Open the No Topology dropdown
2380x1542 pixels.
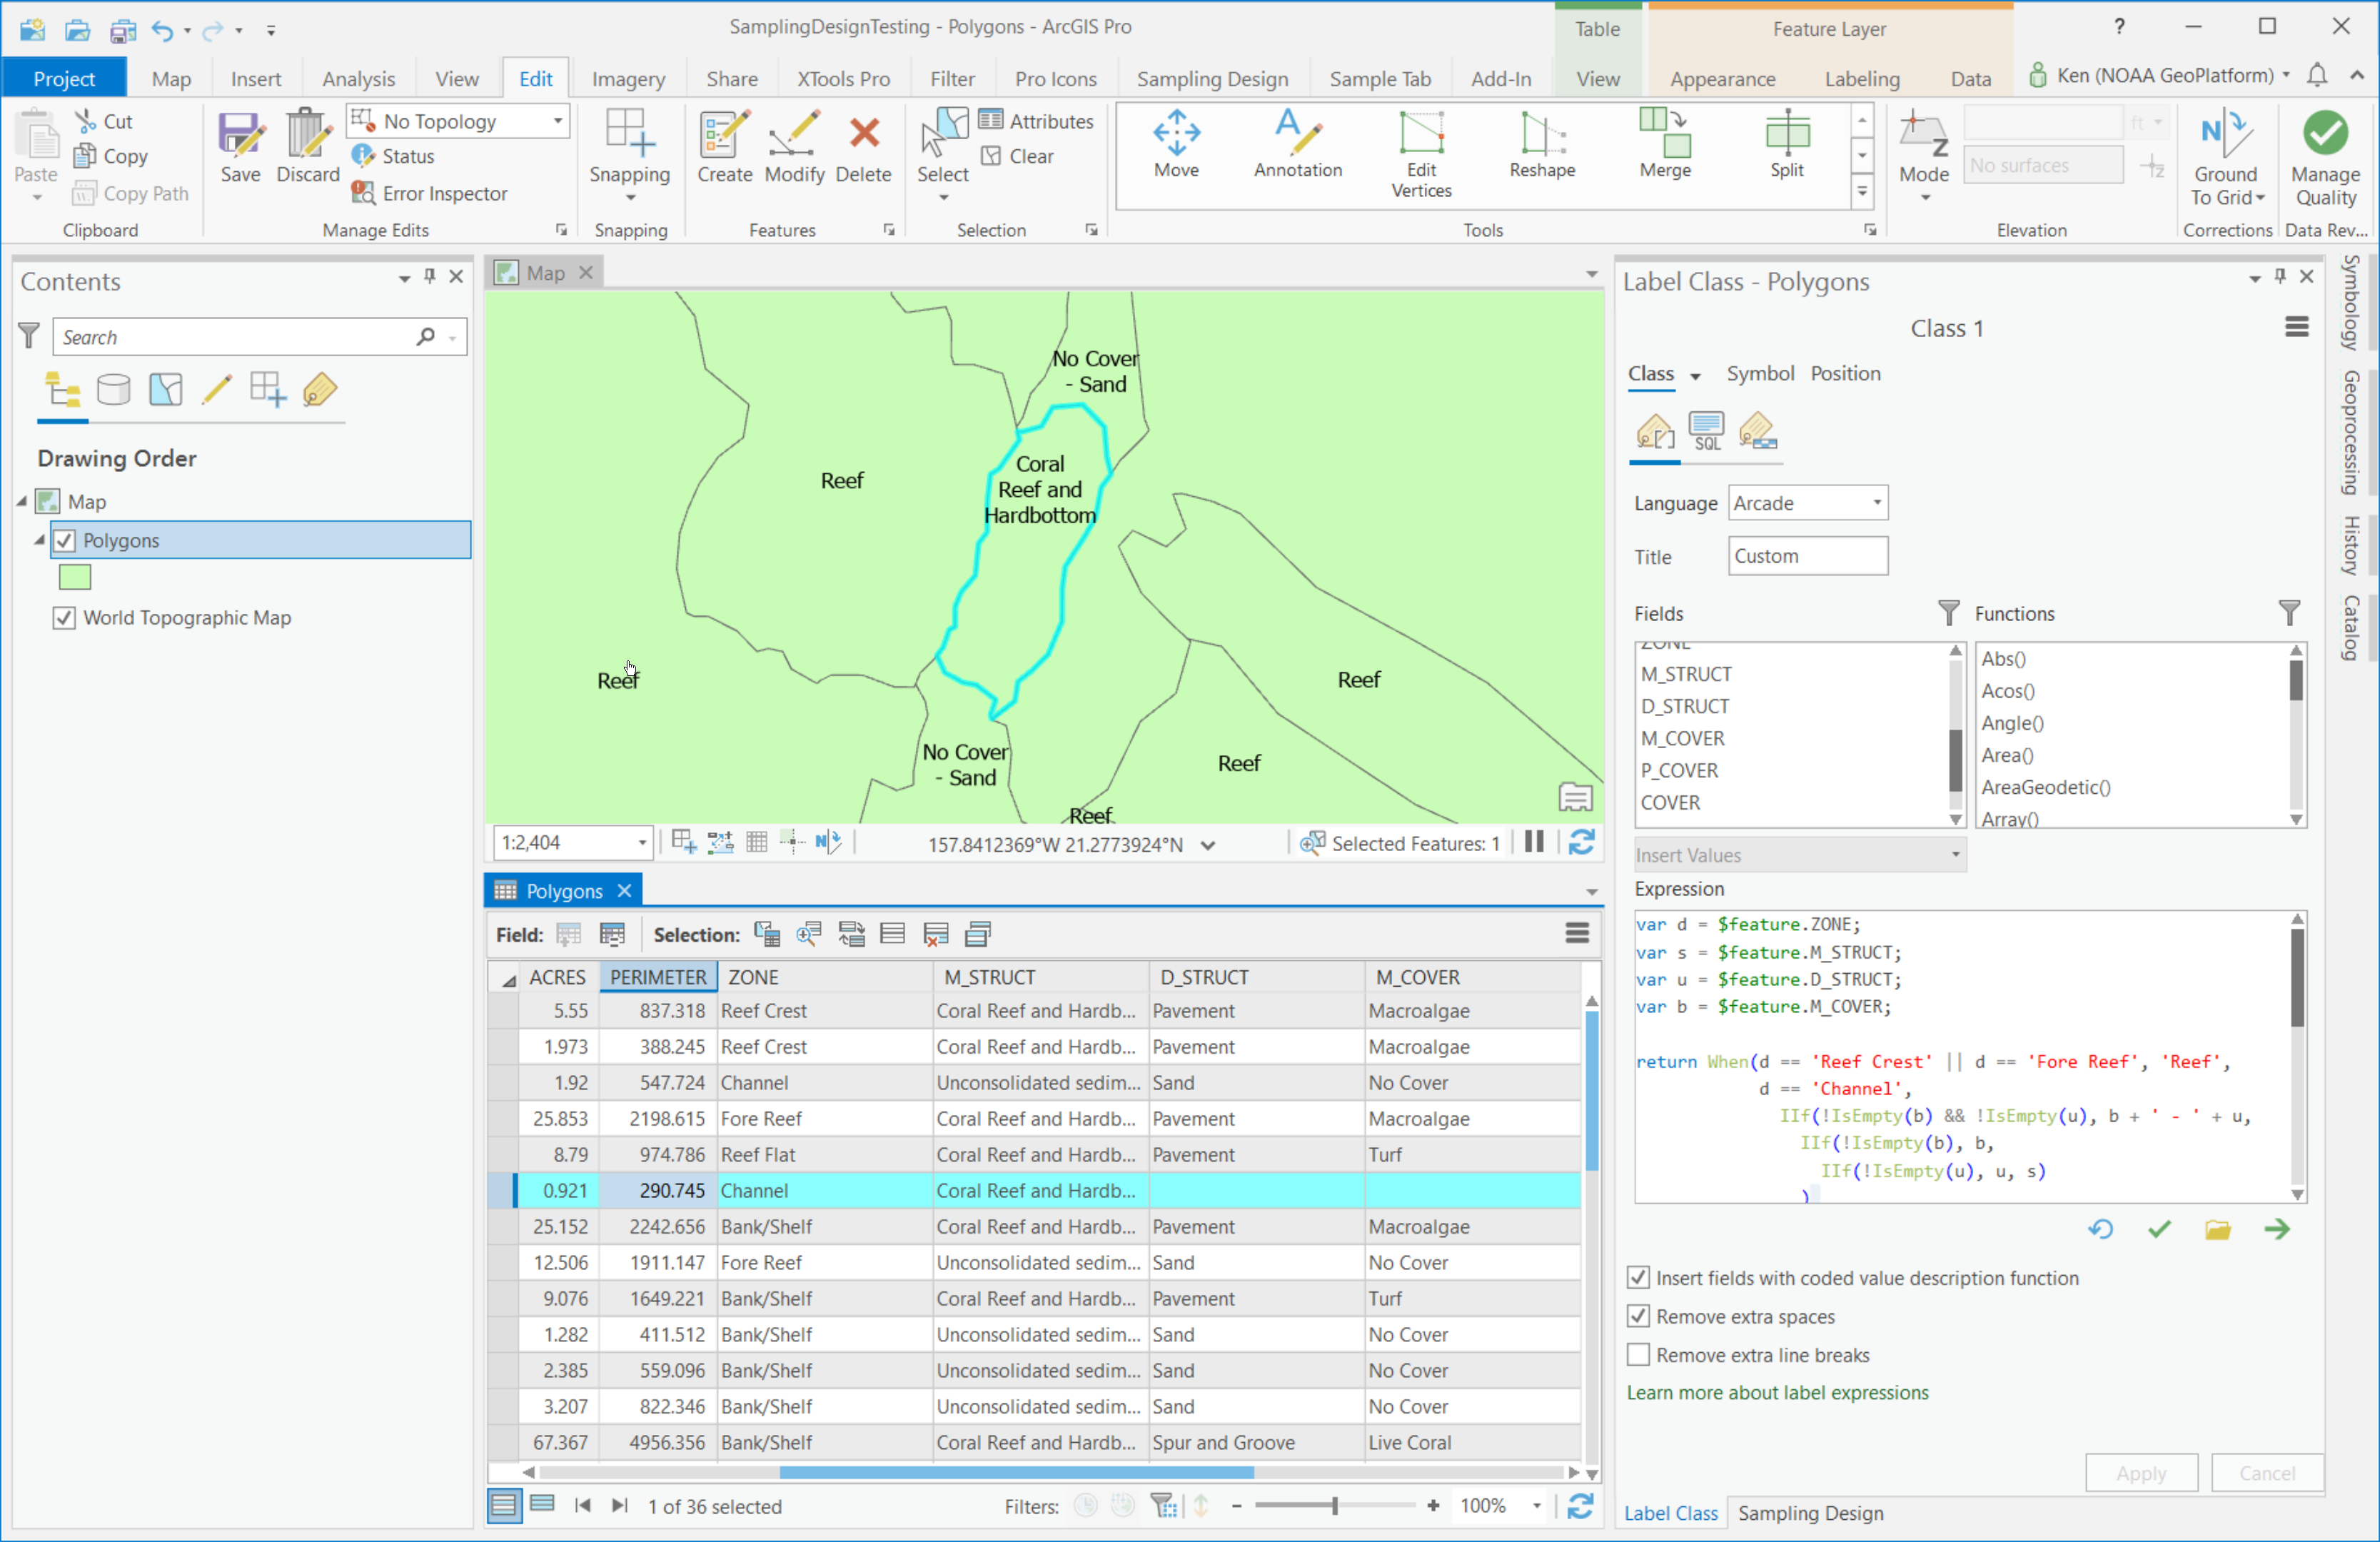pos(558,121)
